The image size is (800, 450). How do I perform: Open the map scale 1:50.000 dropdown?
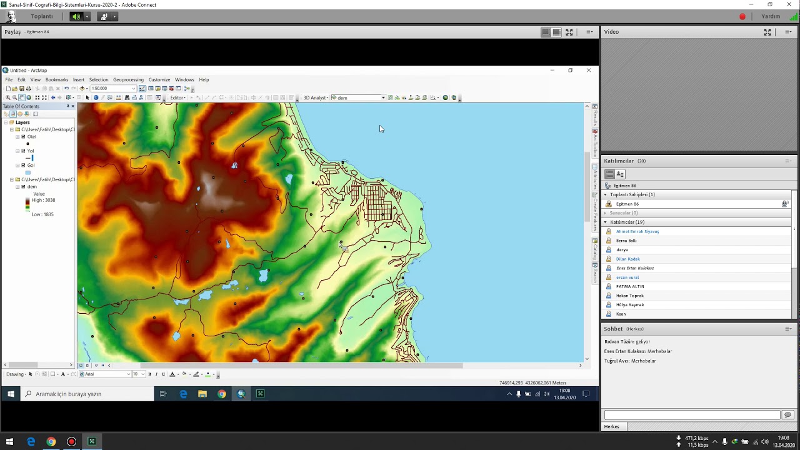click(x=134, y=89)
